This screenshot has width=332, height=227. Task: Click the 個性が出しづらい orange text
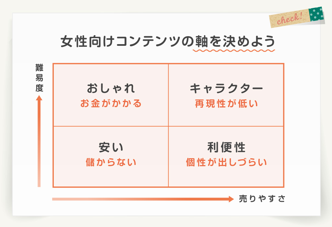coord(226,162)
